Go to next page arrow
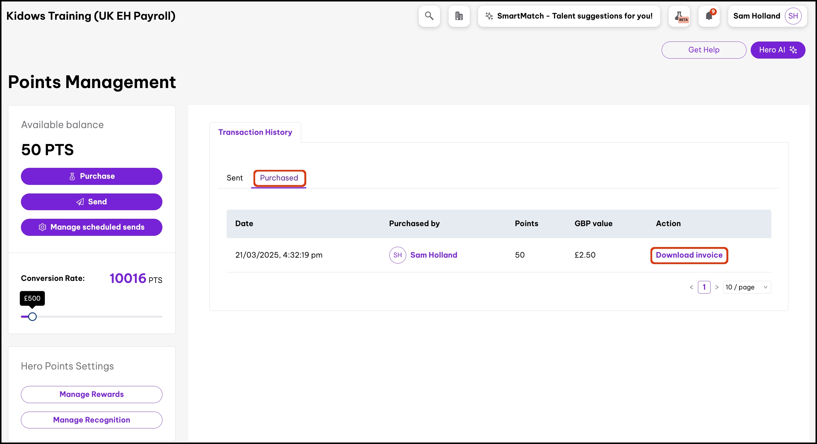The width and height of the screenshot is (817, 444). click(x=717, y=287)
